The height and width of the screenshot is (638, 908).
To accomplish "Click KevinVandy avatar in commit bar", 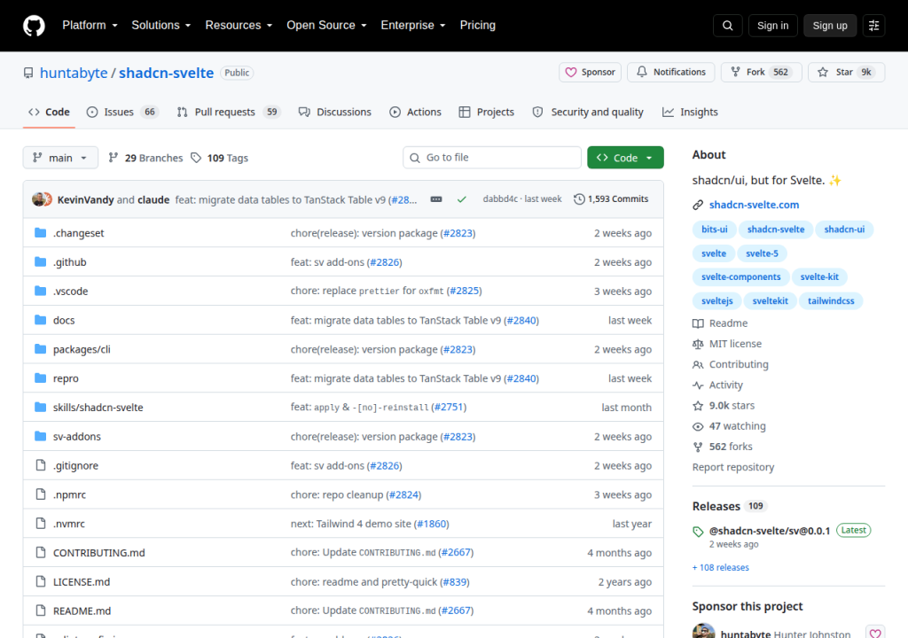I will [39, 199].
